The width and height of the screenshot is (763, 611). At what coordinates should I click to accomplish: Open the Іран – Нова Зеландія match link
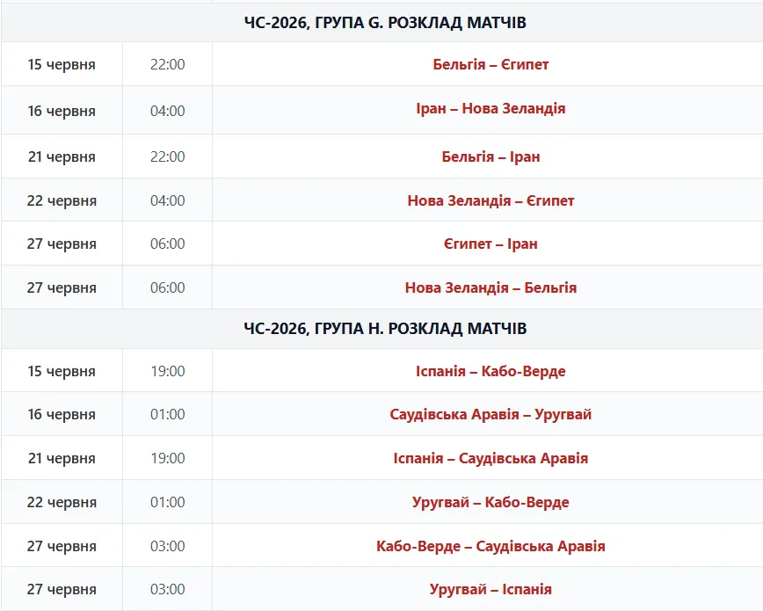click(x=490, y=108)
